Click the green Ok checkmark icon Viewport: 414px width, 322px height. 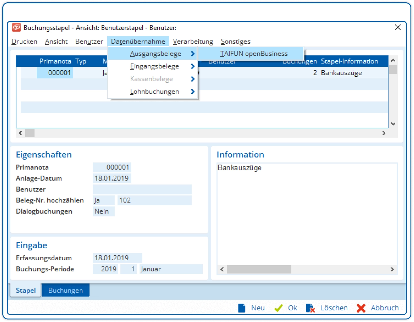pyautogui.click(x=278, y=308)
